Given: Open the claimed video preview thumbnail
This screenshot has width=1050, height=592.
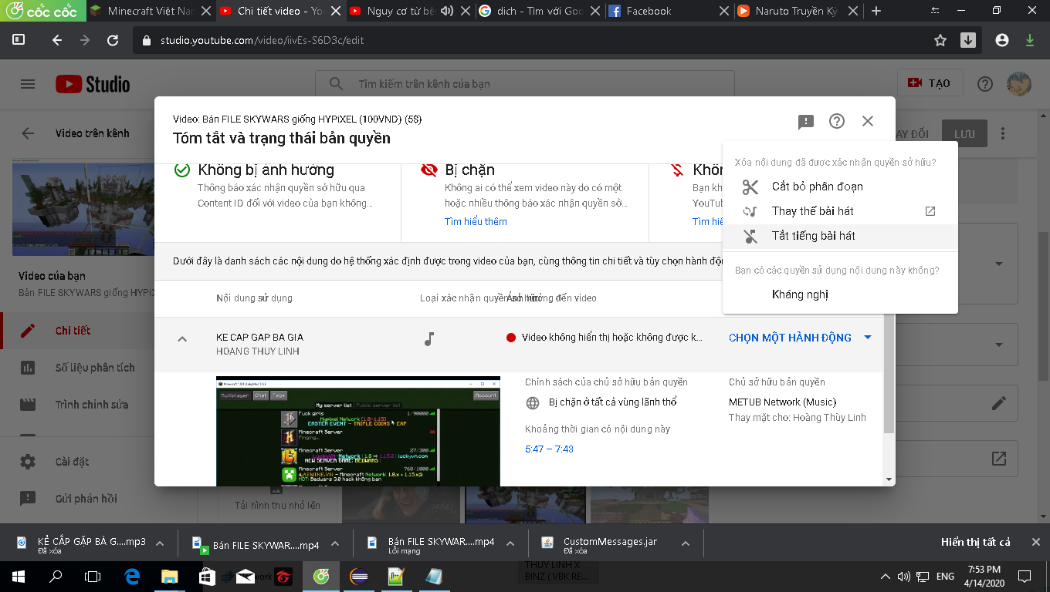Looking at the screenshot, I should [358, 431].
